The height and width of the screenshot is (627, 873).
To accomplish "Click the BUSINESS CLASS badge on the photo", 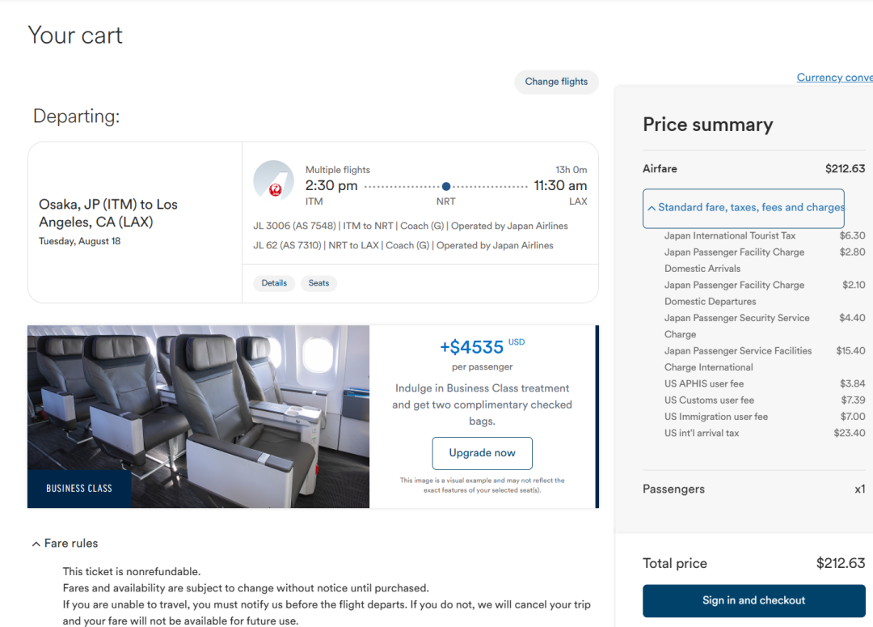I will pos(79,489).
